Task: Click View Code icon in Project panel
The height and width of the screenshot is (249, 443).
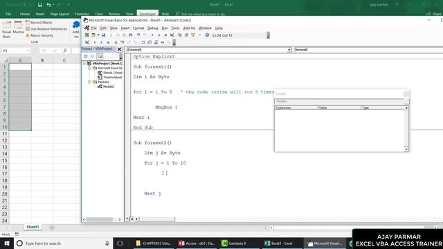Action: pos(86,56)
